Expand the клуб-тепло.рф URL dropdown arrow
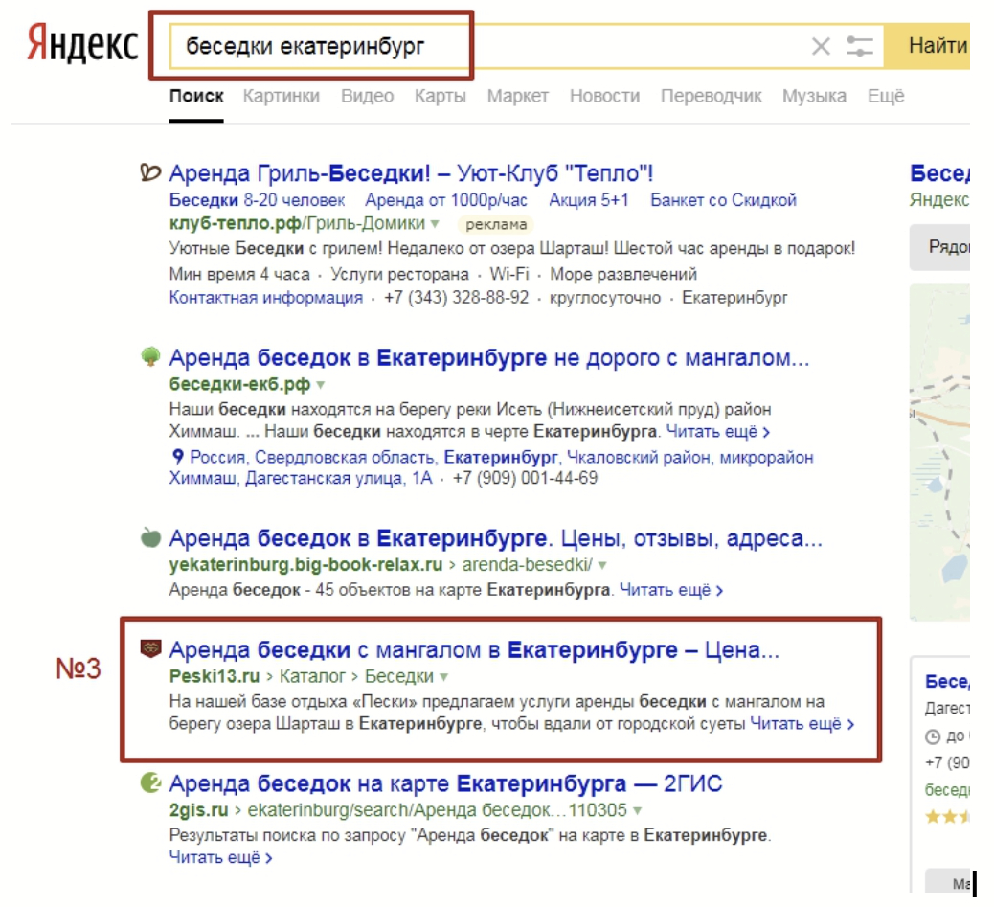 [x=435, y=224]
